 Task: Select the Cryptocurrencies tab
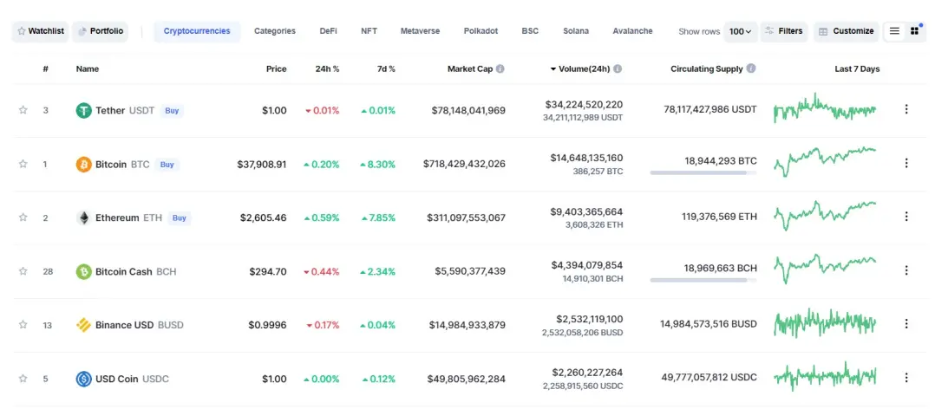197,31
